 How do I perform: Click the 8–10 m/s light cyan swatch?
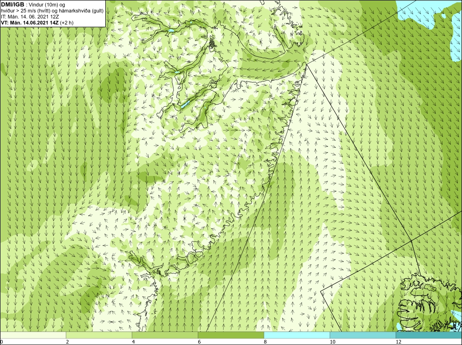tap(297, 335)
